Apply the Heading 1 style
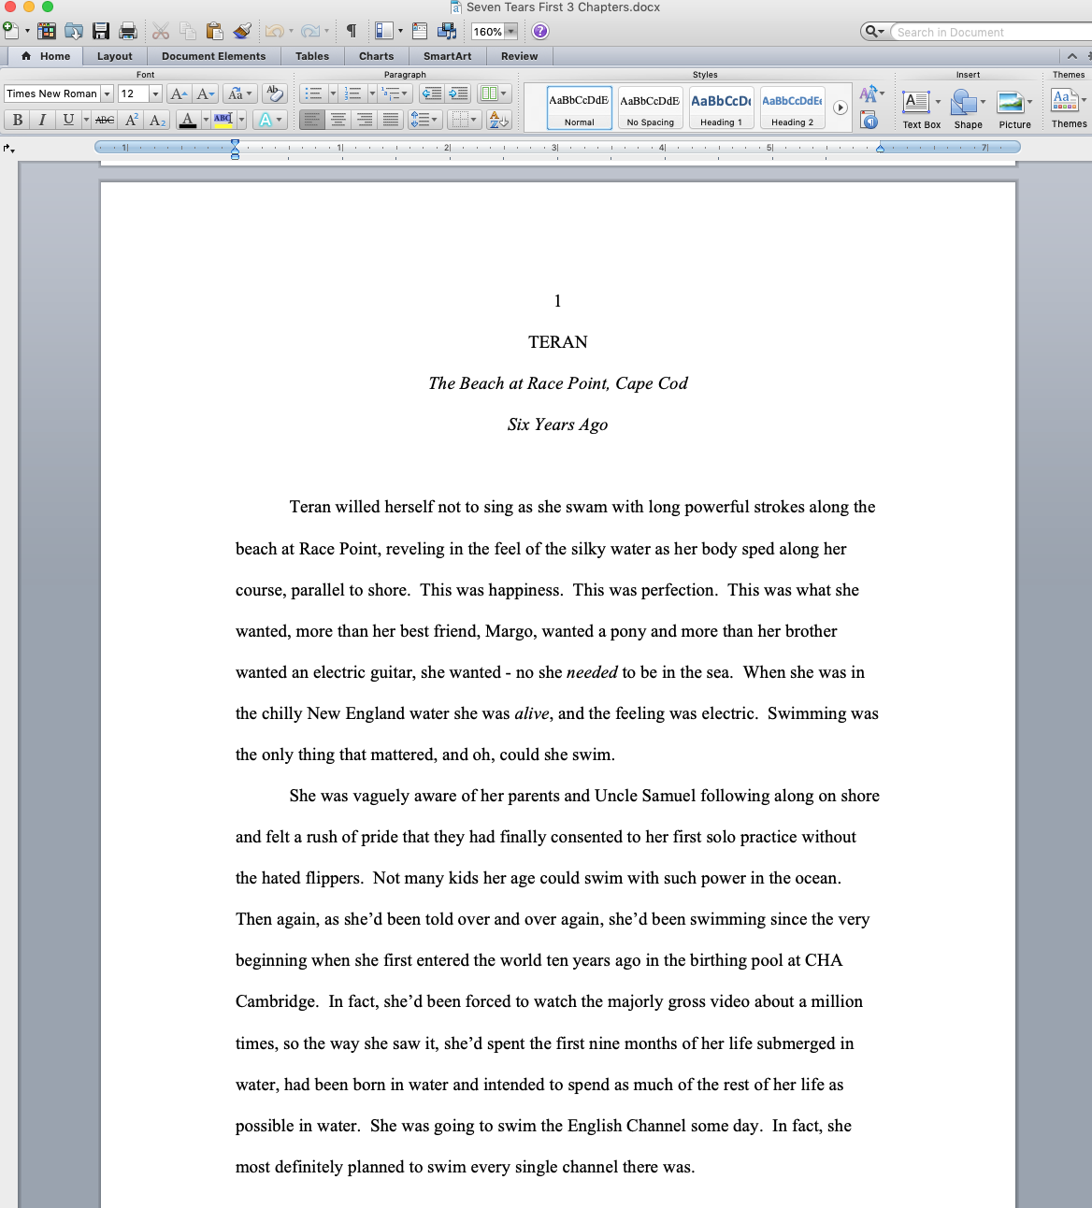 click(x=721, y=108)
